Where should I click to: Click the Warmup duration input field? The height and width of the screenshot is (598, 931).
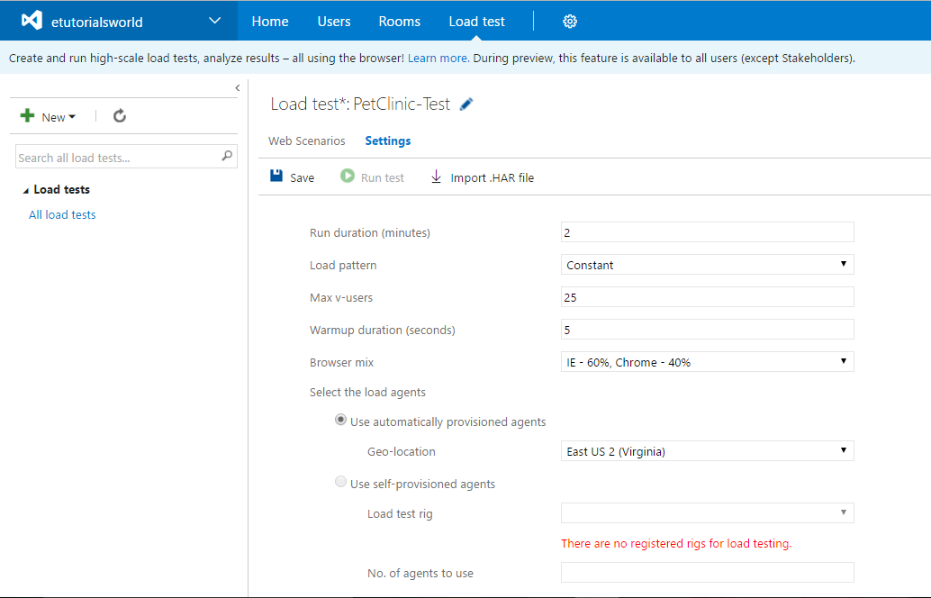point(707,330)
